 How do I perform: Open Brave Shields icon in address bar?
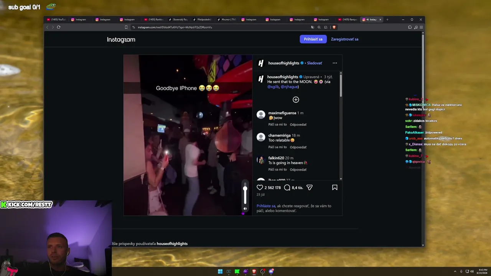(x=334, y=27)
